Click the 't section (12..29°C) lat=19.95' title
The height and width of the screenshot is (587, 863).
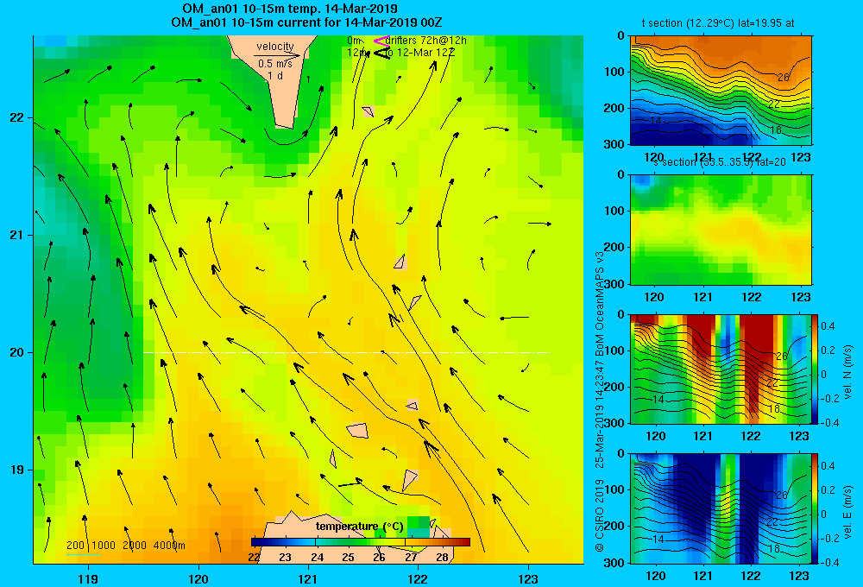pos(713,23)
